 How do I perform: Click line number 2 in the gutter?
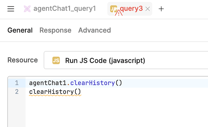[17, 92]
